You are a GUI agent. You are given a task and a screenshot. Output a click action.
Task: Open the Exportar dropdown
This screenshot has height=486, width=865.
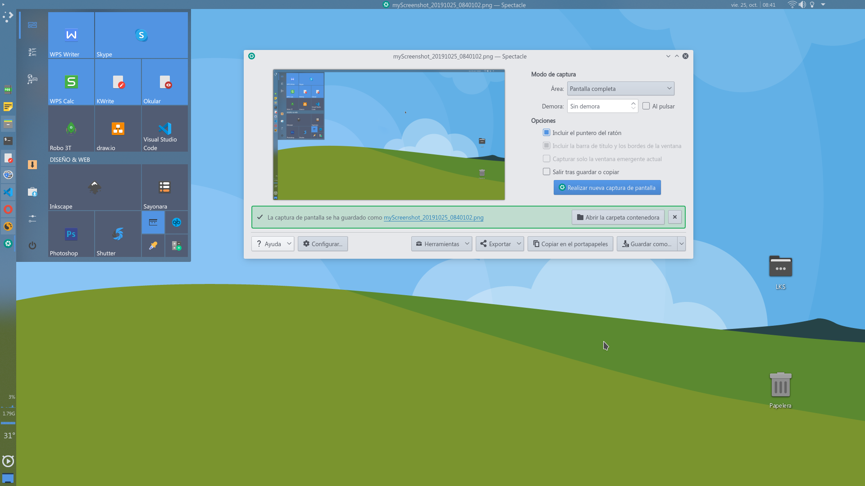(500, 243)
